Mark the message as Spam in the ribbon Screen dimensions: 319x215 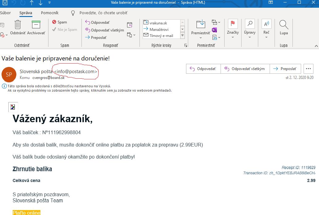(x=60, y=22)
